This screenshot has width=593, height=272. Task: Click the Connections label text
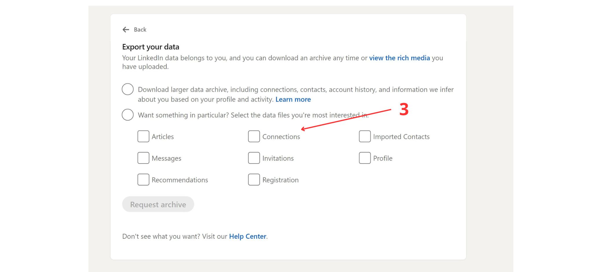pos(281,137)
